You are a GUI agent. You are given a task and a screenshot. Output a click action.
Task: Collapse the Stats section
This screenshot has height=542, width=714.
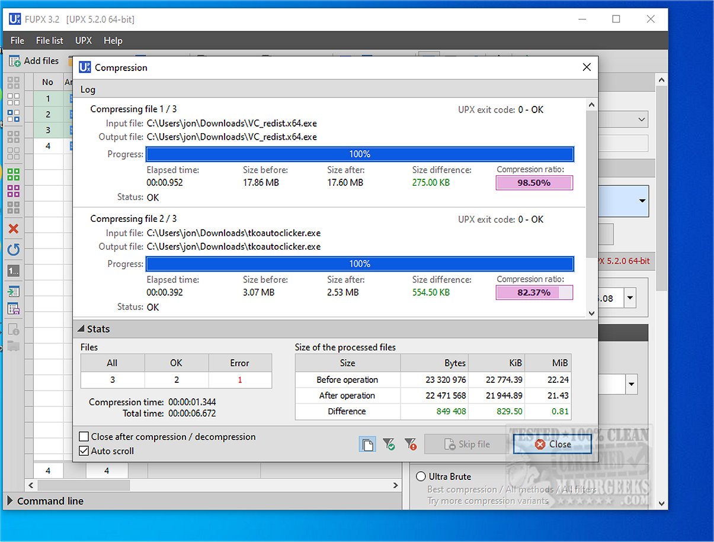coord(80,329)
